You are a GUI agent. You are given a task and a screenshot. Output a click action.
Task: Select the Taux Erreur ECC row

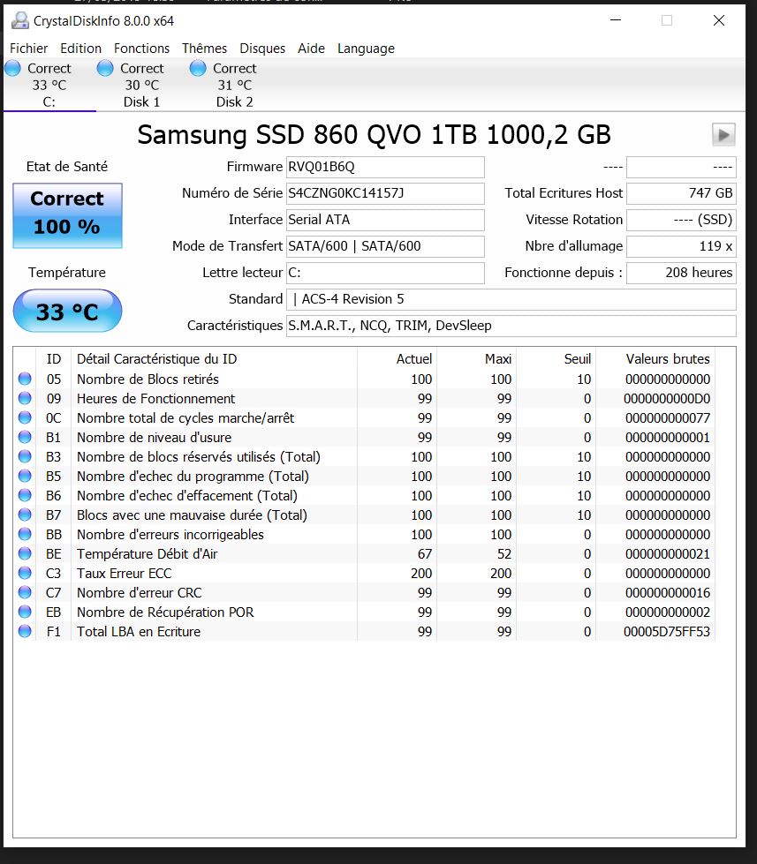click(x=365, y=573)
